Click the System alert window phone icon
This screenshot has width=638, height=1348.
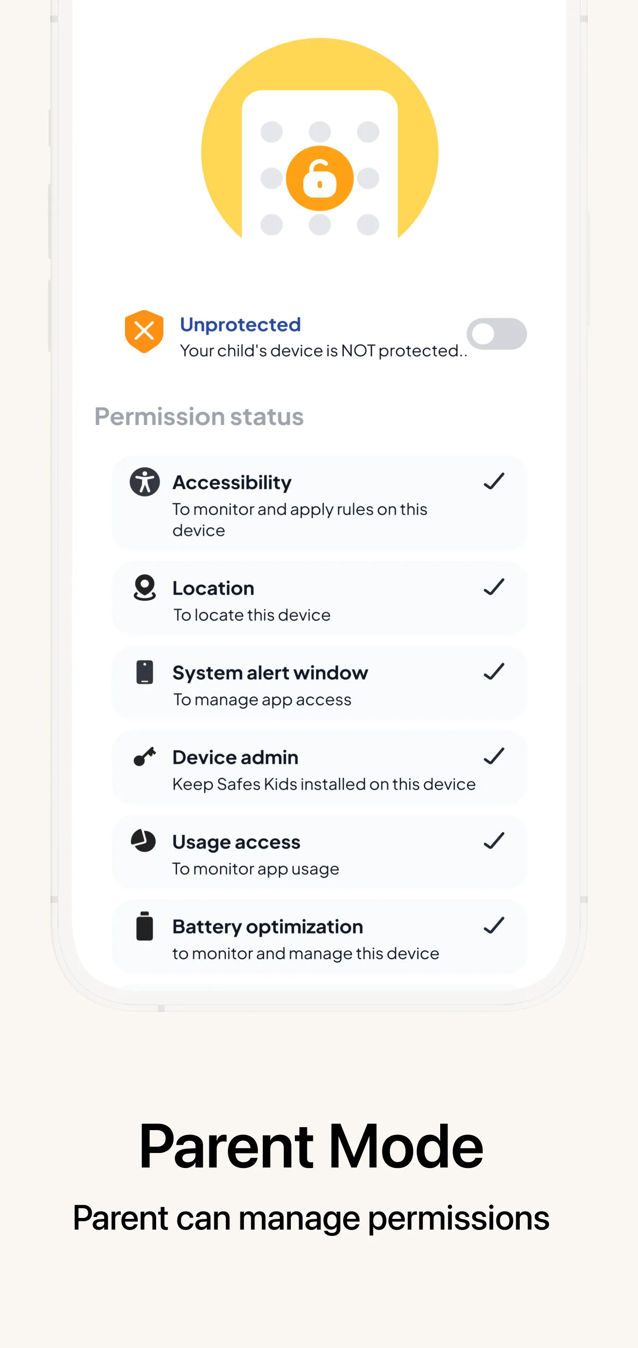pos(145,673)
